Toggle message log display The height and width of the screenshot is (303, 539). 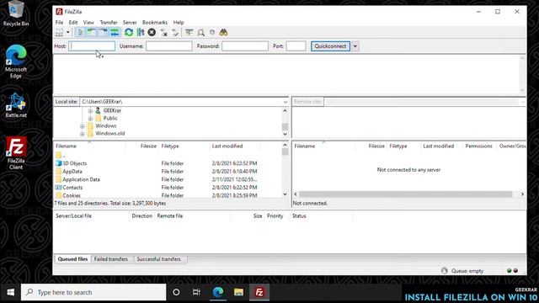click(80, 33)
